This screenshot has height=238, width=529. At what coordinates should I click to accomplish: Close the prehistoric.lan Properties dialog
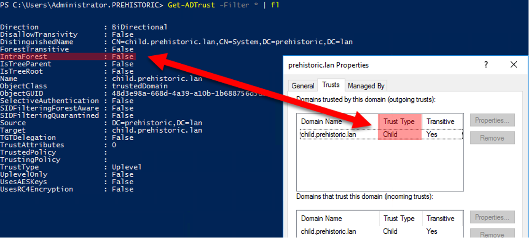tap(514, 65)
